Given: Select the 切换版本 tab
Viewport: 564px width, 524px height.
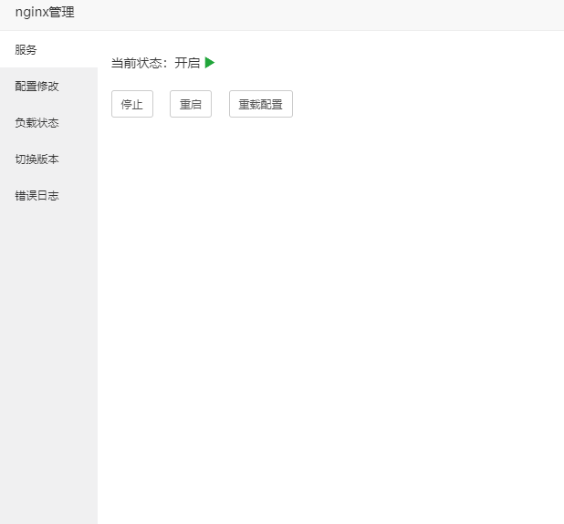Looking at the screenshot, I should (48, 159).
